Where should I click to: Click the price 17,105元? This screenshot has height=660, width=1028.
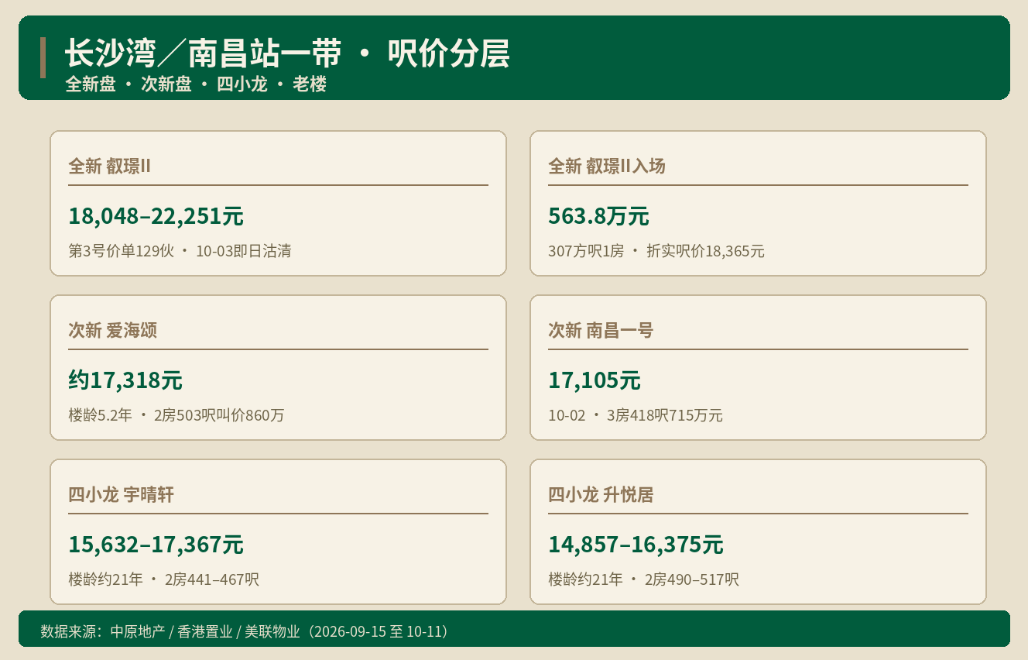(x=595, y=380)
